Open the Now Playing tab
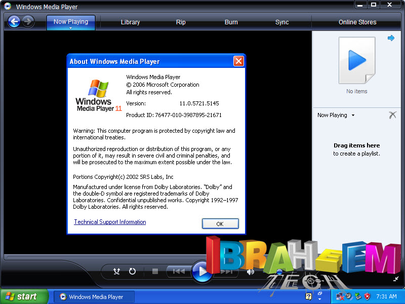 click(71, 22)
